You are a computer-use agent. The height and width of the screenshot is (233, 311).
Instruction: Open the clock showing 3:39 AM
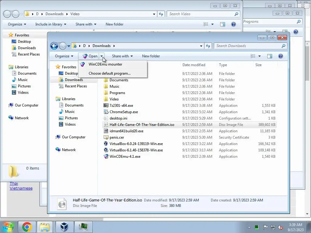[296, 227]
